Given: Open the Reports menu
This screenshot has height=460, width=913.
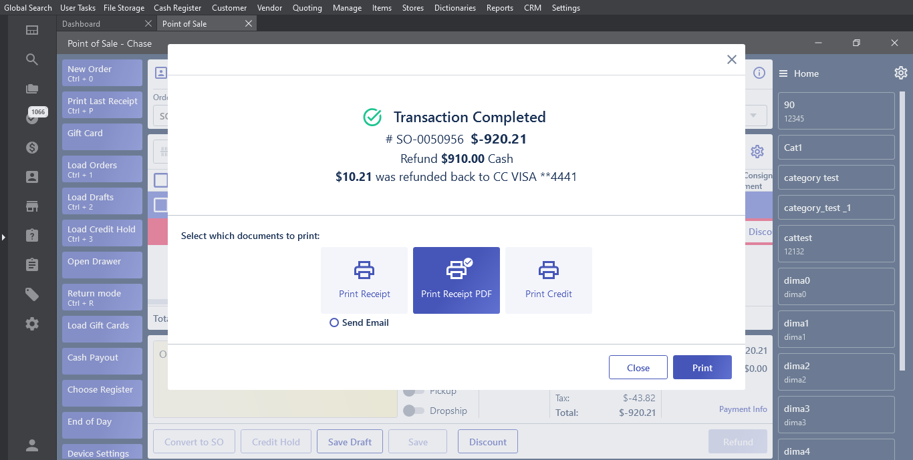Looking at the screenshot, I should 500,8.
